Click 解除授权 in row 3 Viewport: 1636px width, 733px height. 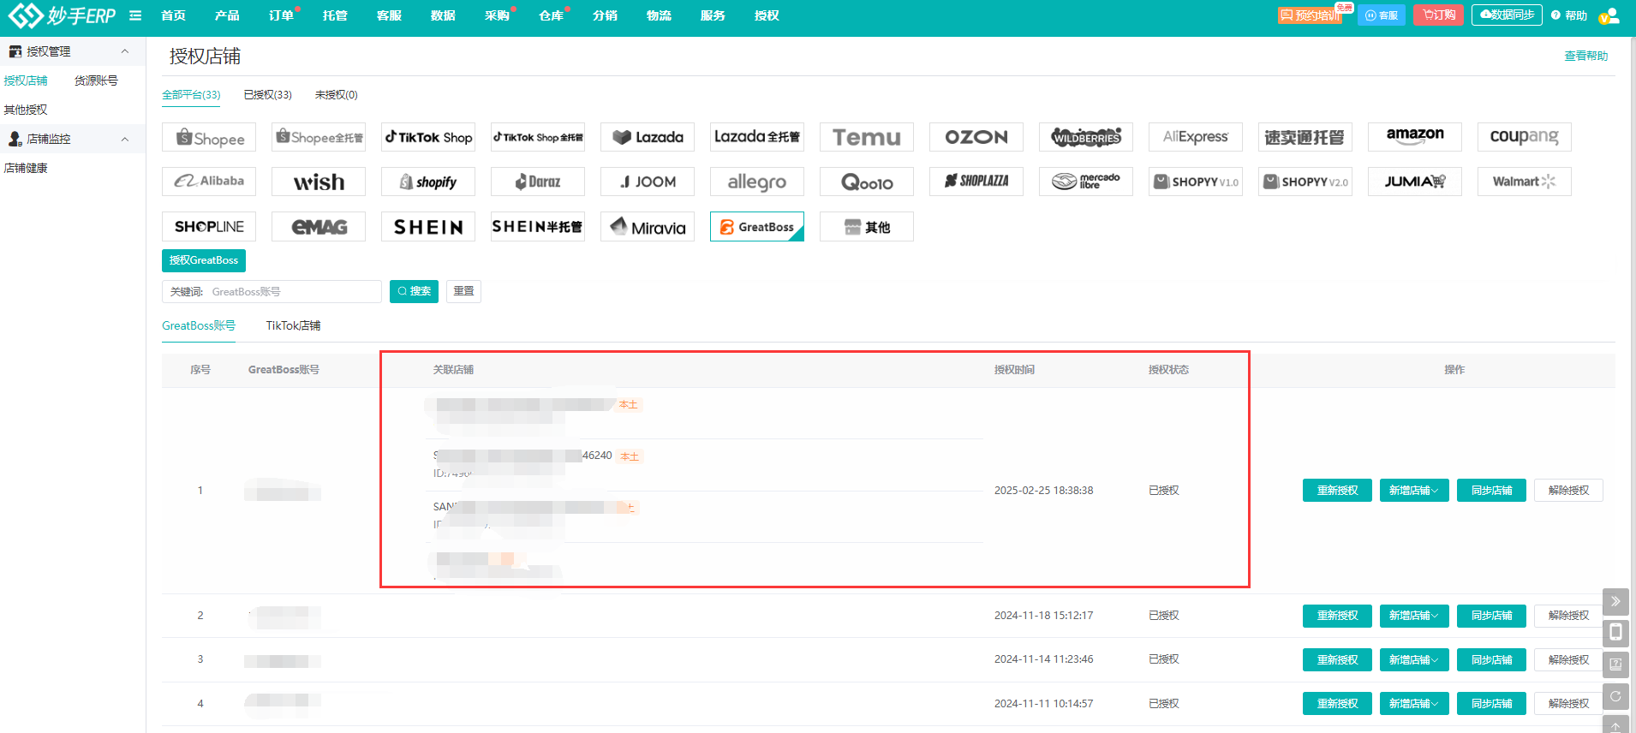point(1568,660)
